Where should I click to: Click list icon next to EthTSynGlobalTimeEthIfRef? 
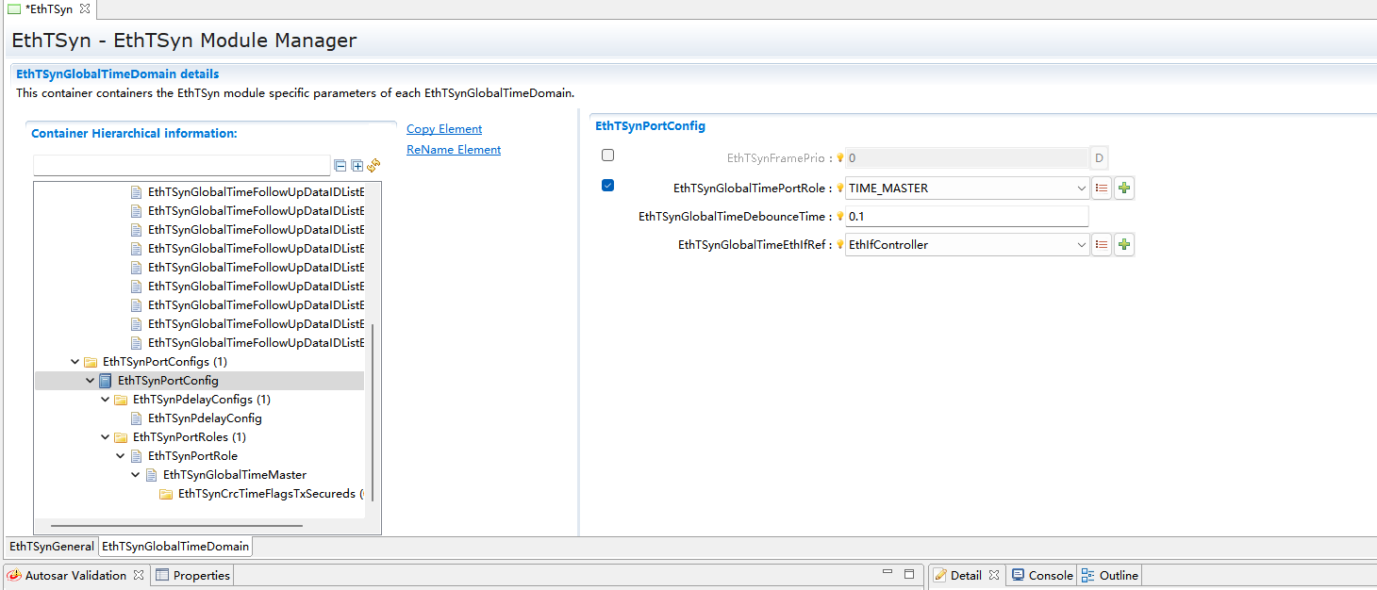pos(1101,245)
